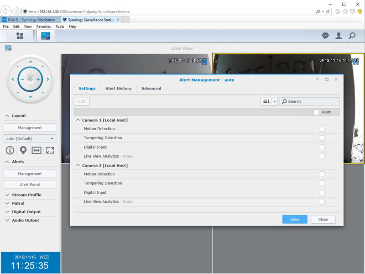This screenshot has height=274, width=365.
Task: Click the PTZ home center icon
Action: tap(30, 79)
